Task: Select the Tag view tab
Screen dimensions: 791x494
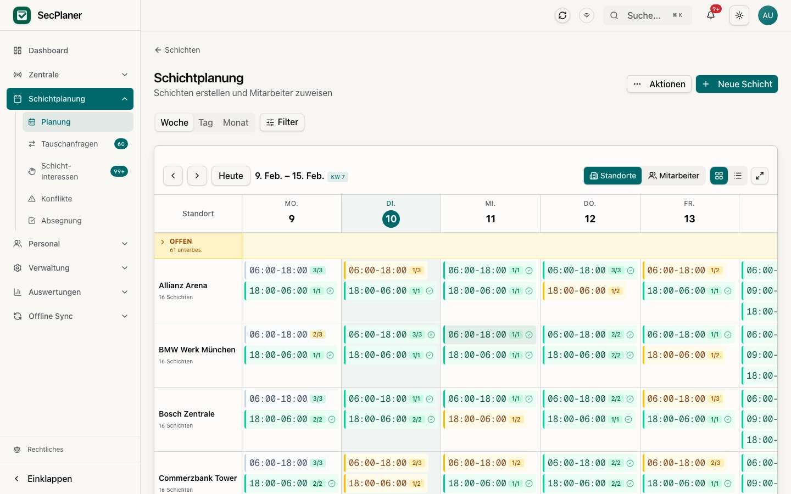Action: tap(205, 122)
